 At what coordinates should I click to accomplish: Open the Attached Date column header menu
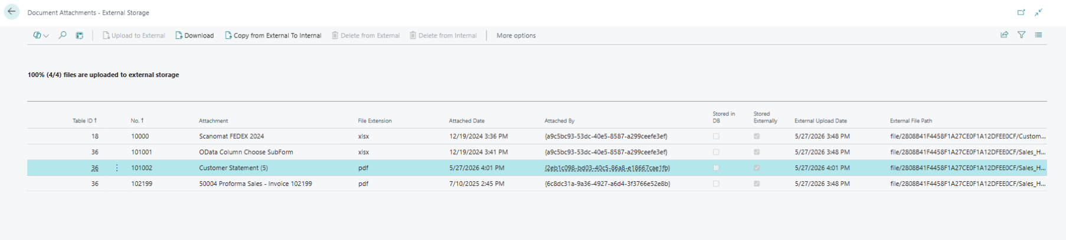coord(466,121)
